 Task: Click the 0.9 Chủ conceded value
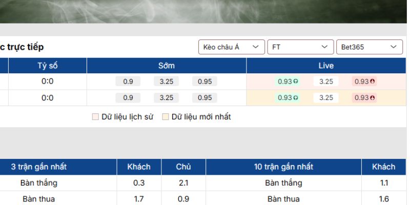183,199
